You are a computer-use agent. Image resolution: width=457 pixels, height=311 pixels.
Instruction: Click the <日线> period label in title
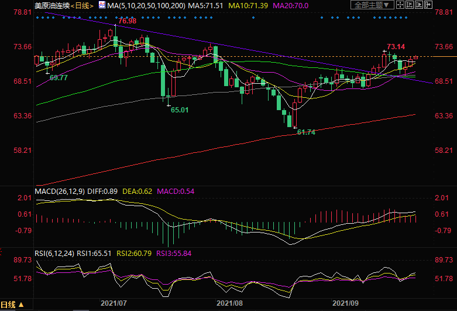81,5
